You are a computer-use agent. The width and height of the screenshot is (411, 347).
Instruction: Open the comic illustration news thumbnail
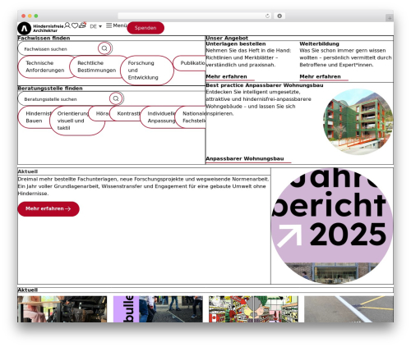[x=253, y=309]
